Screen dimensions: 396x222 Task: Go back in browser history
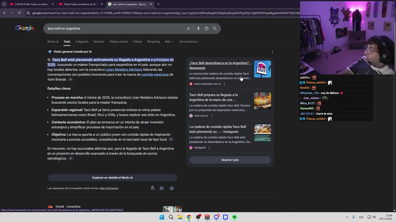pyautogui.click(x=4, y=13)
